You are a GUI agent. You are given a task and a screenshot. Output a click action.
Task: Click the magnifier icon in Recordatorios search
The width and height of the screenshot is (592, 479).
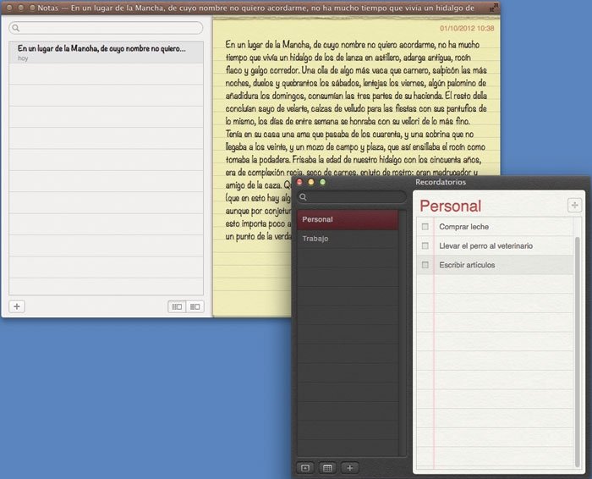(303, 197)
